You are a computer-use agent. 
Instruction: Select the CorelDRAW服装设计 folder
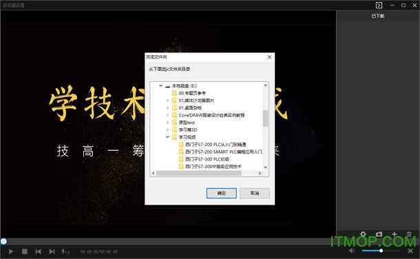pos(208,115)
